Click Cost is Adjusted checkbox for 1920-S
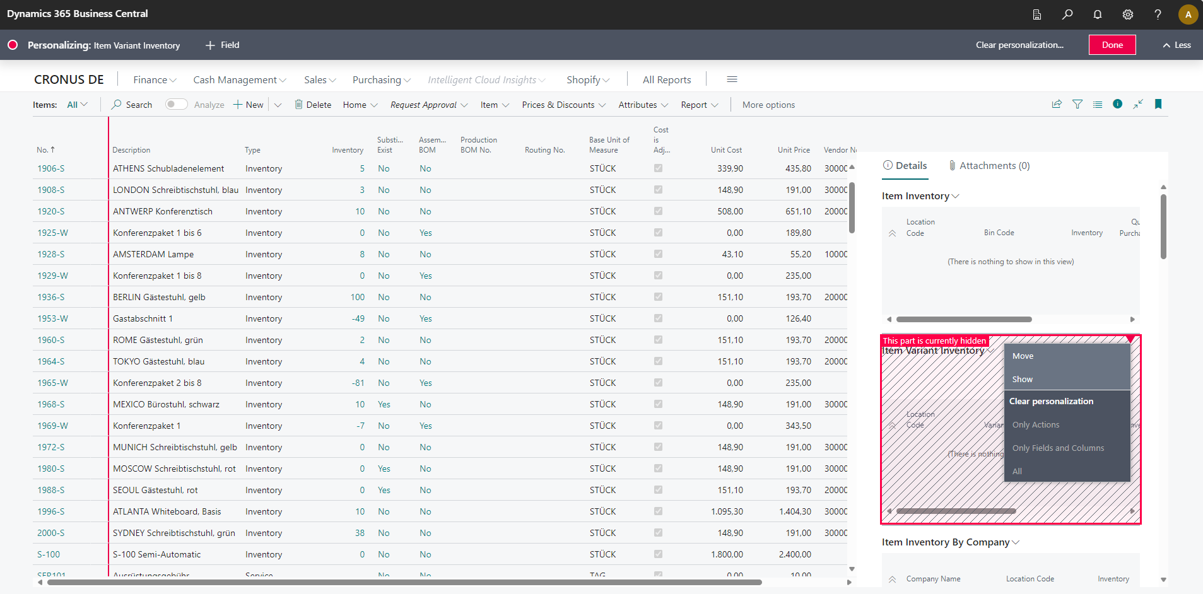The image size is (1203, 594). pyautogui.click(x=658, y=211)
